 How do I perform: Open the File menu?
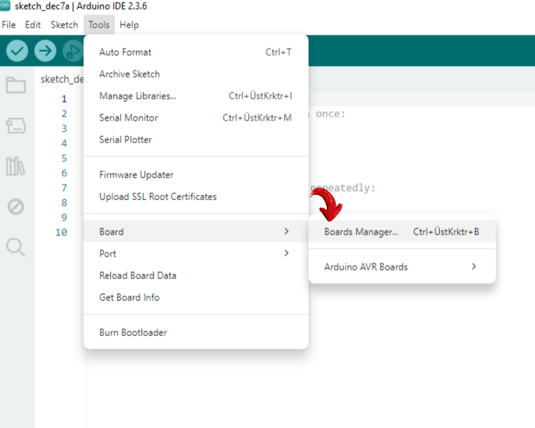(9, 25)
